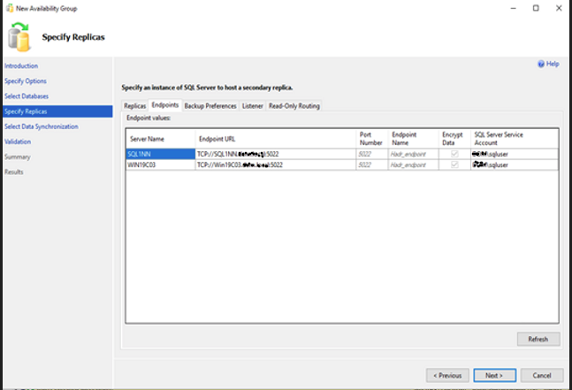Switch to the Replicas tab
This screenshot has height=390, width=572.
[x=134, y=106]
